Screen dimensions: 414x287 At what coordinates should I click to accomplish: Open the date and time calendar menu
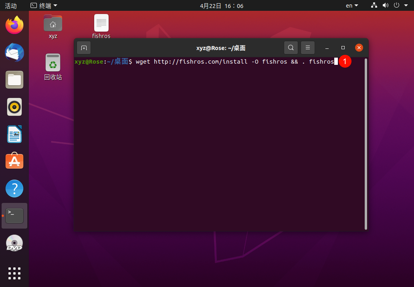point(222,6)
